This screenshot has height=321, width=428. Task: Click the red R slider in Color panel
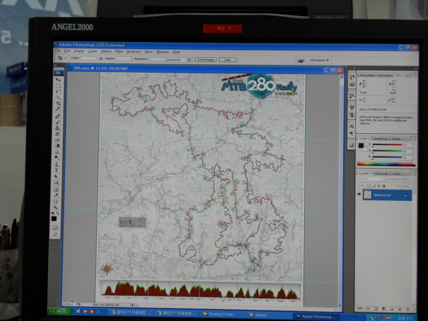tap(387, 145)
